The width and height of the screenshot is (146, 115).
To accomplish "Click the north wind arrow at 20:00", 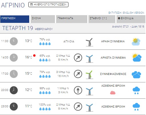I will click(78, 90).
